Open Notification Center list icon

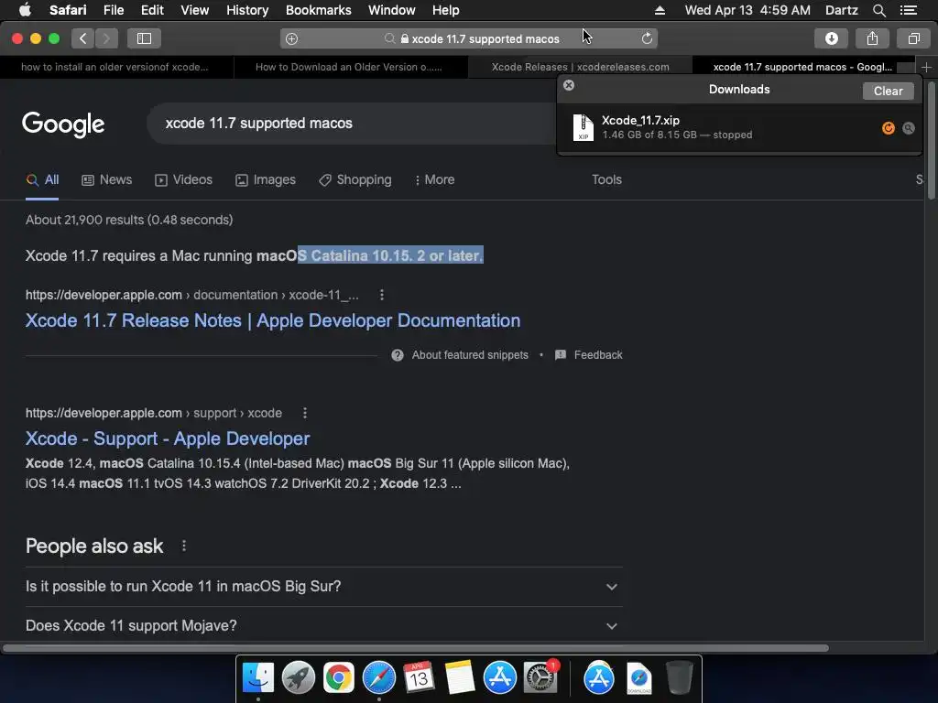909,10
